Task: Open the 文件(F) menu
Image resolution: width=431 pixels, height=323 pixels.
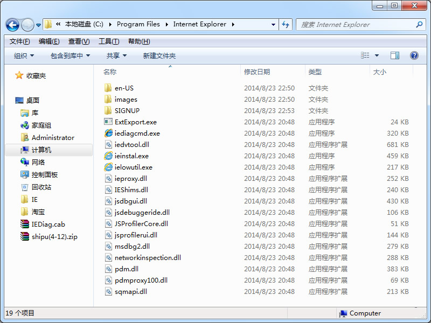Action: (19, 41)
